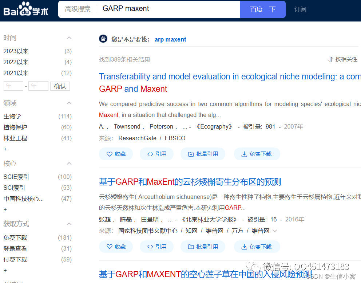Click the citation count 981

coord(270,126)
